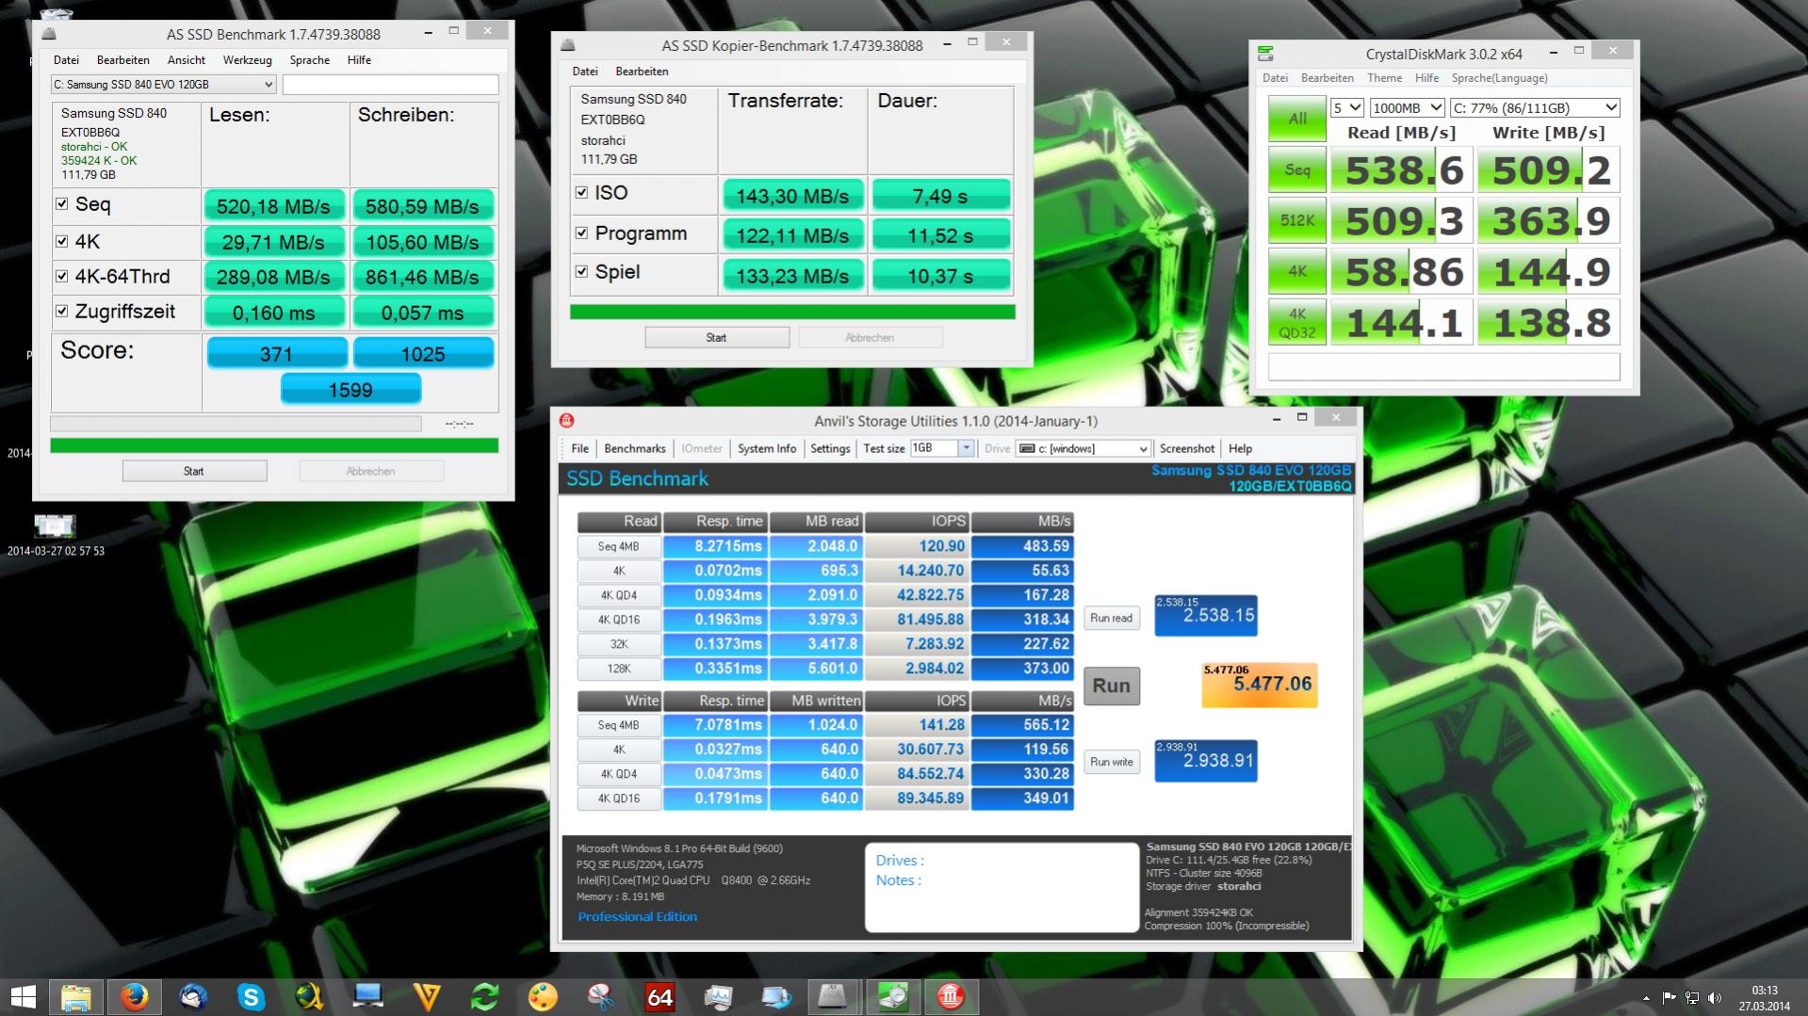
Task: Click Start in AS SSD Benchmark window
Action: [x=194, y=471]
